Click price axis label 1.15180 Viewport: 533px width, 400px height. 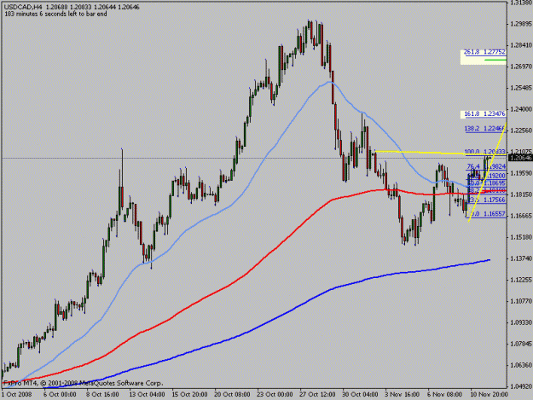coord(521,237)
